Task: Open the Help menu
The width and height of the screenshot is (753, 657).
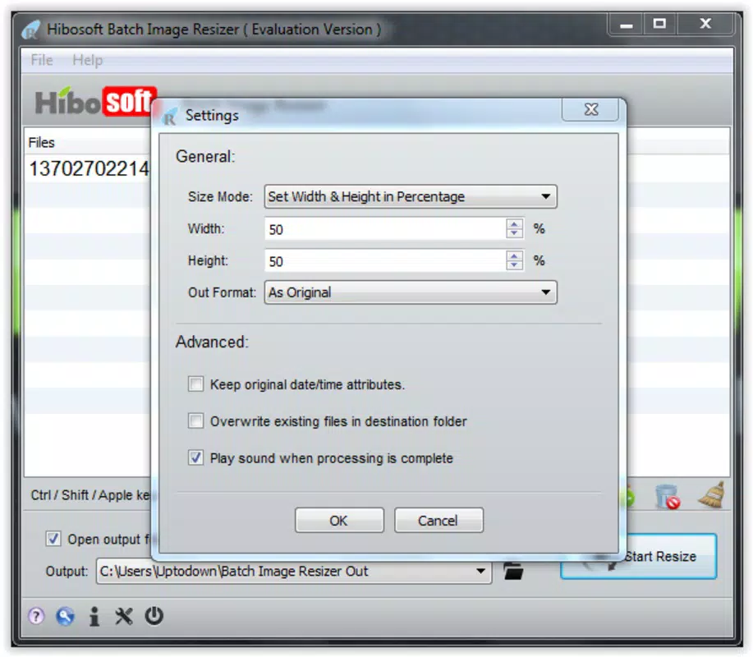Action: click(87, 60)
